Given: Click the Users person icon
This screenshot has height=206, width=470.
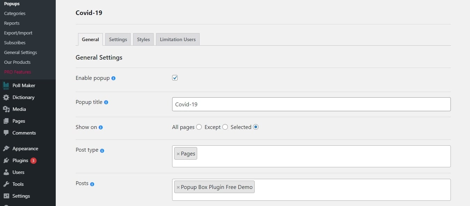Looking at the screenshot, I should (6, 172).
